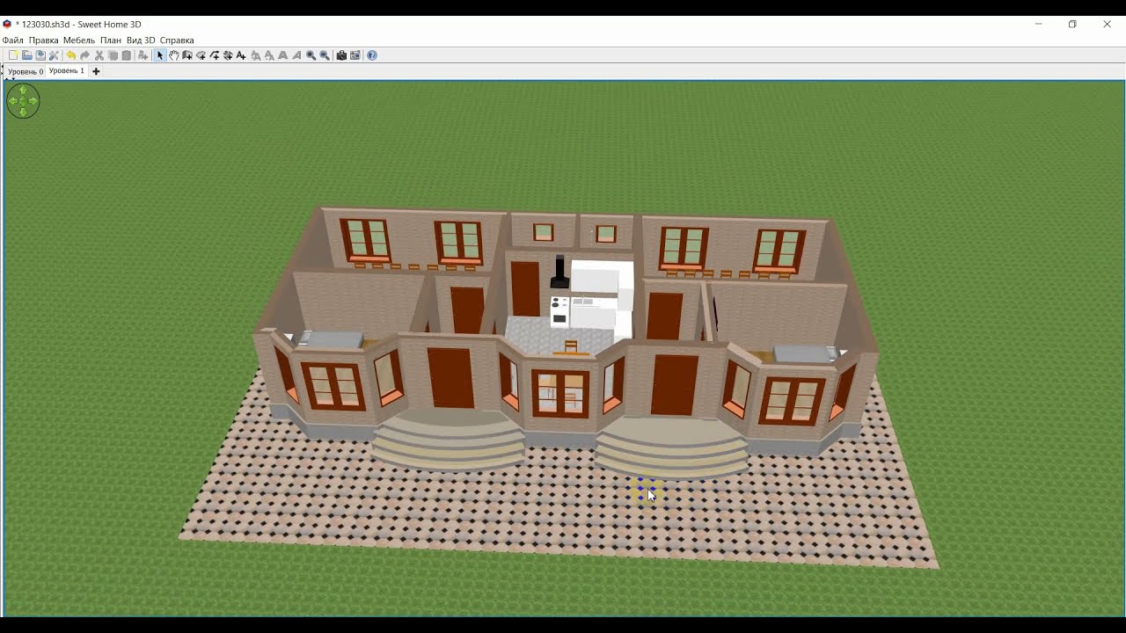Open Help with question mark icon
The image size is (1126, 633).
(372, 55)
